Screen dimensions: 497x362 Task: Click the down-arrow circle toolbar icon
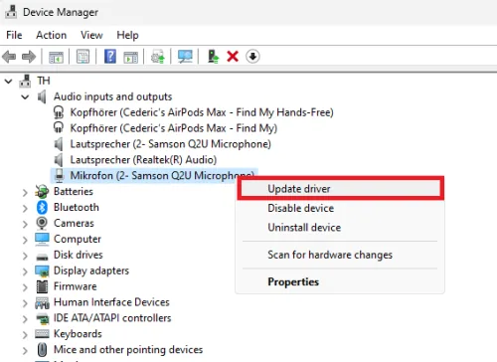pos(252,57)
